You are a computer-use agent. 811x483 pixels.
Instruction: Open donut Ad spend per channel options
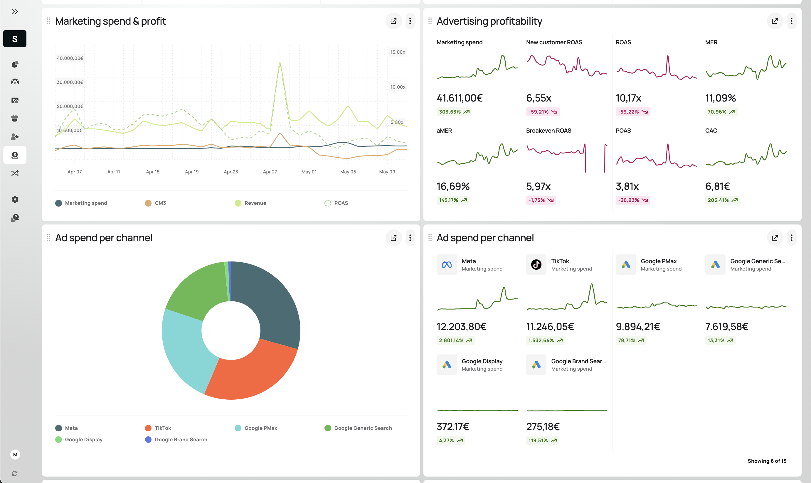pyautogui.click(x=410, y=238)
